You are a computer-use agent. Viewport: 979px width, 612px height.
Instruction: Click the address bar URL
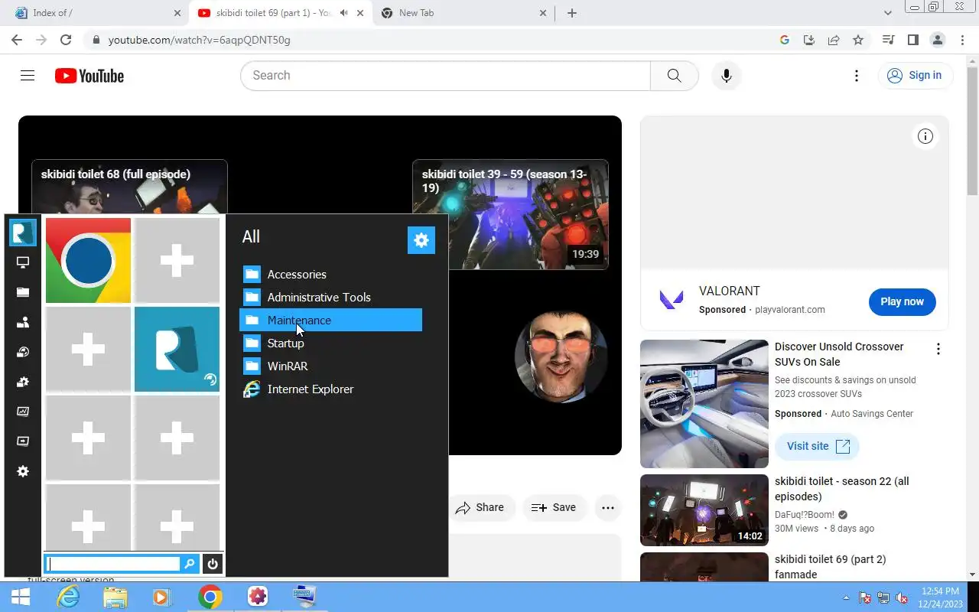(200, 40)
